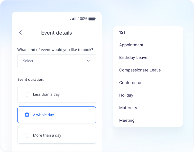Select 'Appointment' in the event list

tap(131, 45)
